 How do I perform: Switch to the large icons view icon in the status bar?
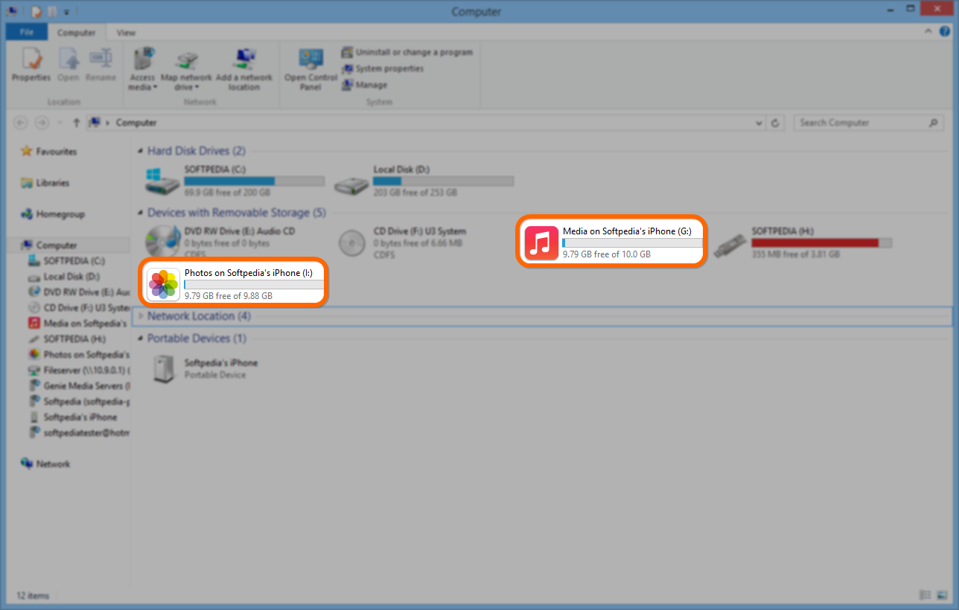pyautogui.click(x=942, y=595)
